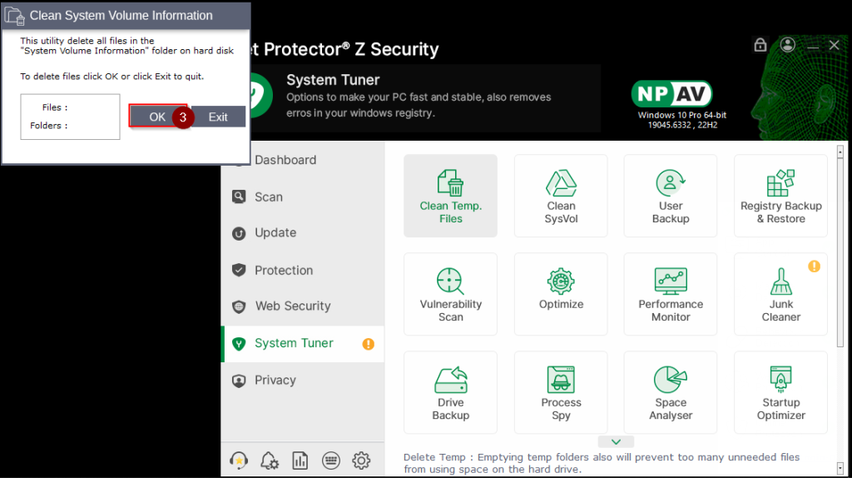The width and height of the screenshot is (852, 478).
Task: Open Registry Backup & Restore
Action: [x=780, y=196]
